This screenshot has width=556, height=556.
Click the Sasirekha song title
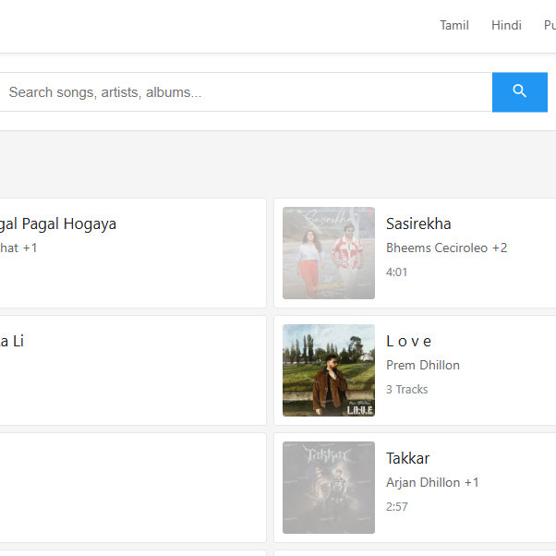click(418, 224)
